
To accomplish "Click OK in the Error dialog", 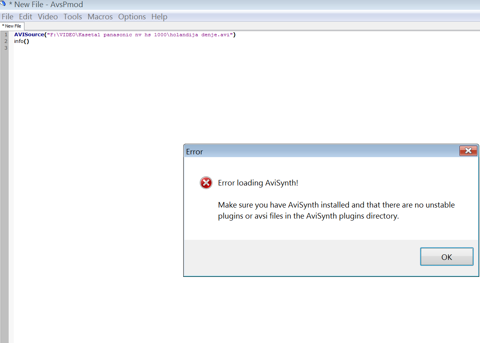I will coord(447,257).
